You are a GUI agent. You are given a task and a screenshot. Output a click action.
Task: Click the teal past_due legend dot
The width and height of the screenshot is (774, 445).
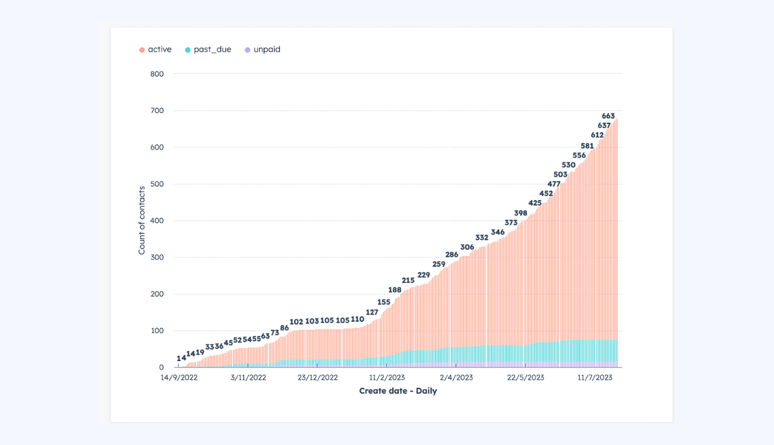point(188,50)
